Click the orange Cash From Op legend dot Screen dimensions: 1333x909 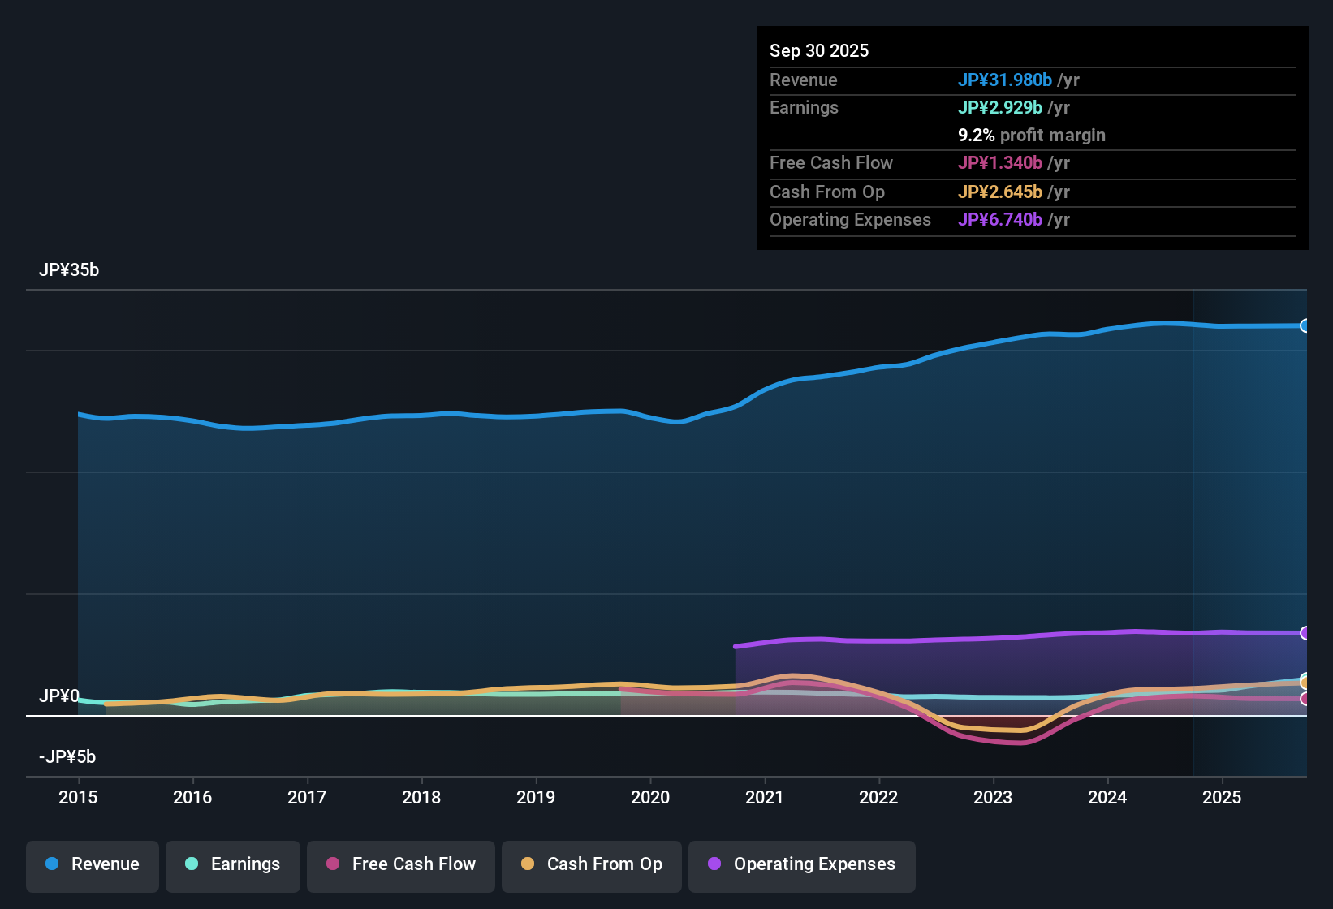coord(528,864)
